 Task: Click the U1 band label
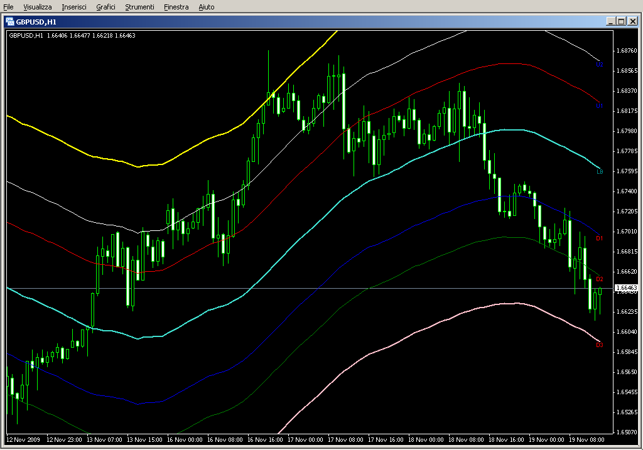(600, 105)
